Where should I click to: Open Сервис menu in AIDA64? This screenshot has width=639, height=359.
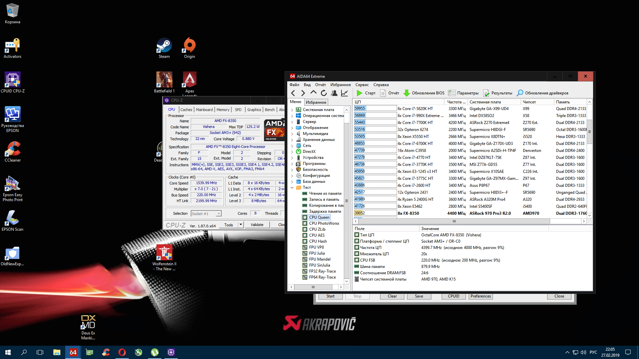pos(362,85)
